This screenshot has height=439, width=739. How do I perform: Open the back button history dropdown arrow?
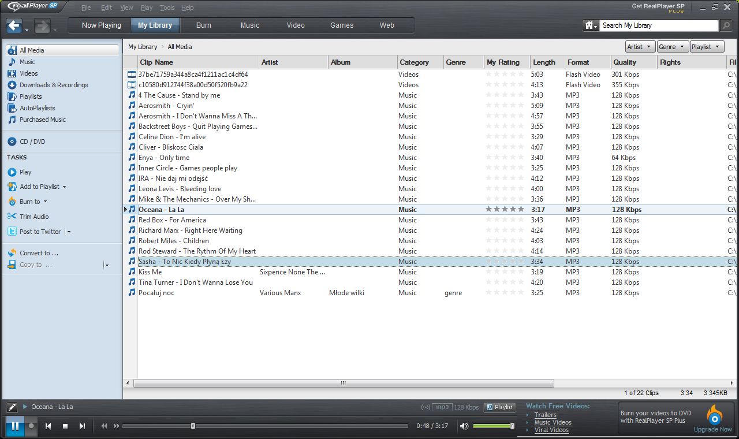[x=27, y=29]
